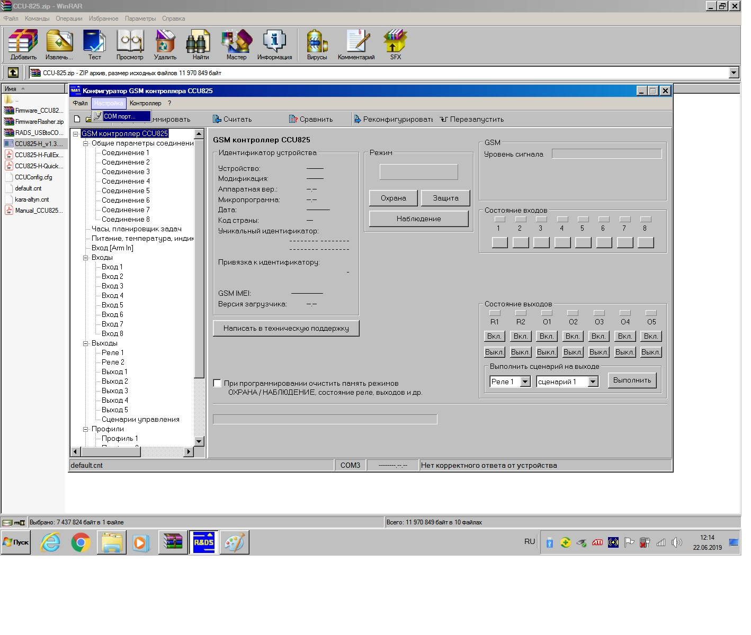Open Google Chrome from the taskbar
The height and width of the screenshot is (635, 751).
[x=81, y=542]
